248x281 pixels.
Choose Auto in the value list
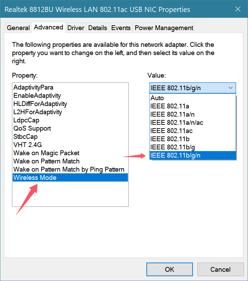point(193,98)
